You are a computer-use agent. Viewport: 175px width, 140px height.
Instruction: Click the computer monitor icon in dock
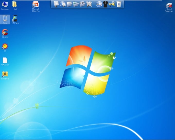coord(56,4)
